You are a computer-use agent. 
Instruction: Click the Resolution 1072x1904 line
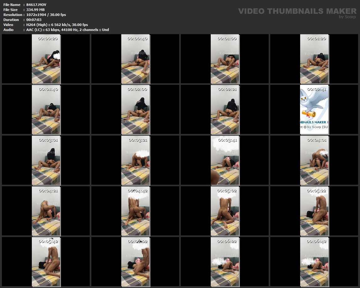(x=35, y=15)
